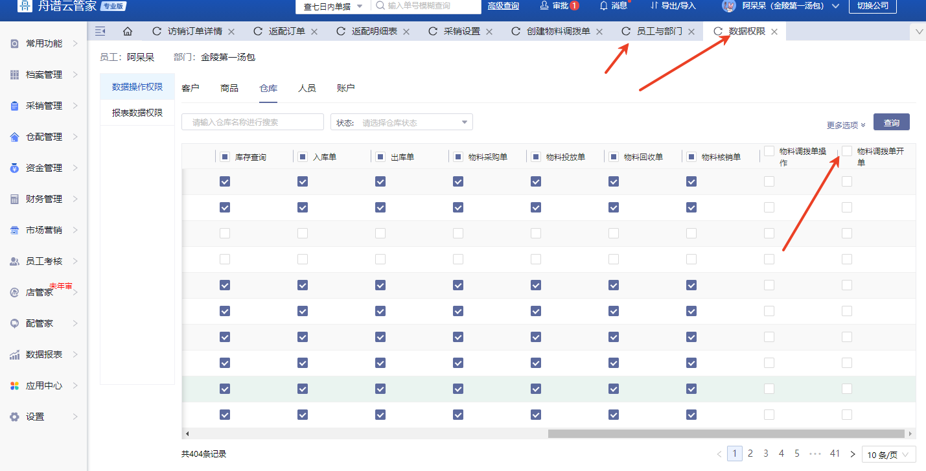Click the home icon in tab bar
Image resolution: width=926 pixels, height=471 pixels.
coord(128,31)
